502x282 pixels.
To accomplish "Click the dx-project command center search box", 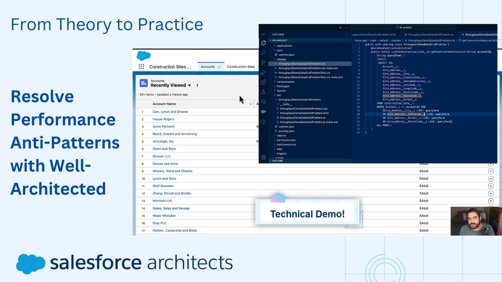I will (x=403, y=27).
